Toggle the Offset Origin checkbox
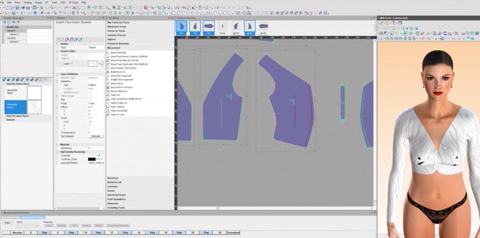 90,96
